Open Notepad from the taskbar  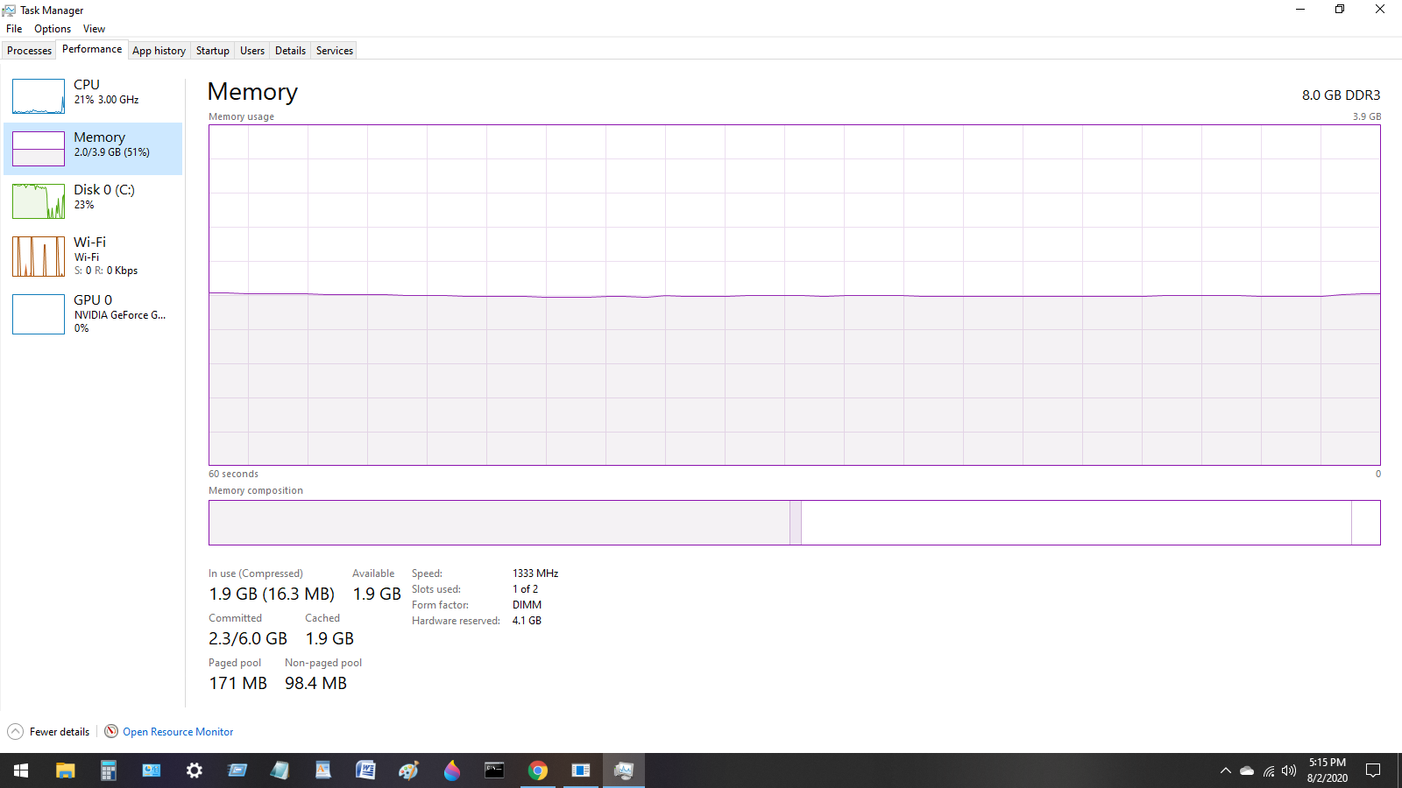(x=280, y=770)
